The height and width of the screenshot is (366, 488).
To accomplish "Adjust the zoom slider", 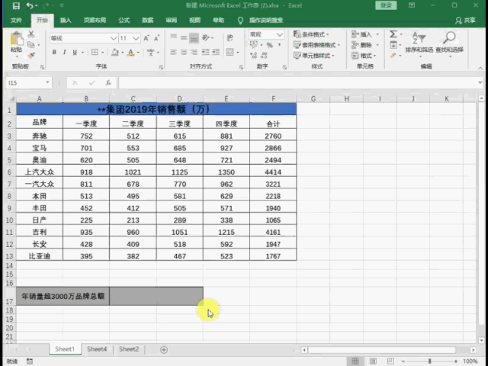I will tap(429, 361).
